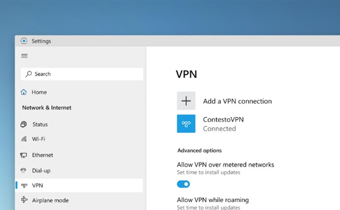The height and width of the screenshot is (210, 340).
Task: Click the Airplane mode plane icon
Action: coord(24,200)
